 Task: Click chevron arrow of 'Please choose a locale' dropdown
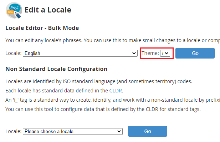coord(119,131)
